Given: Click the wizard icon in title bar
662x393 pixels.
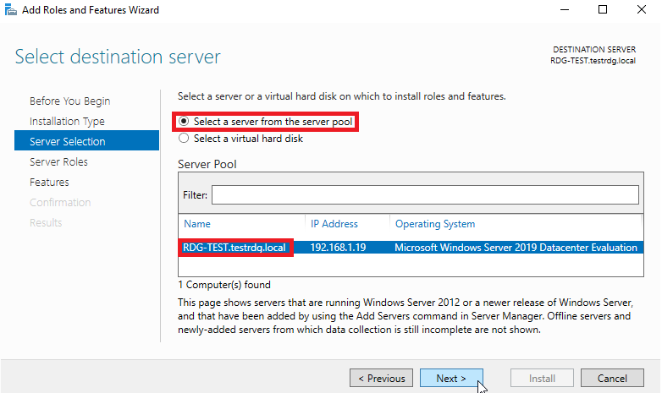Looking at the screenshot, I should click(x=10, y=9).
